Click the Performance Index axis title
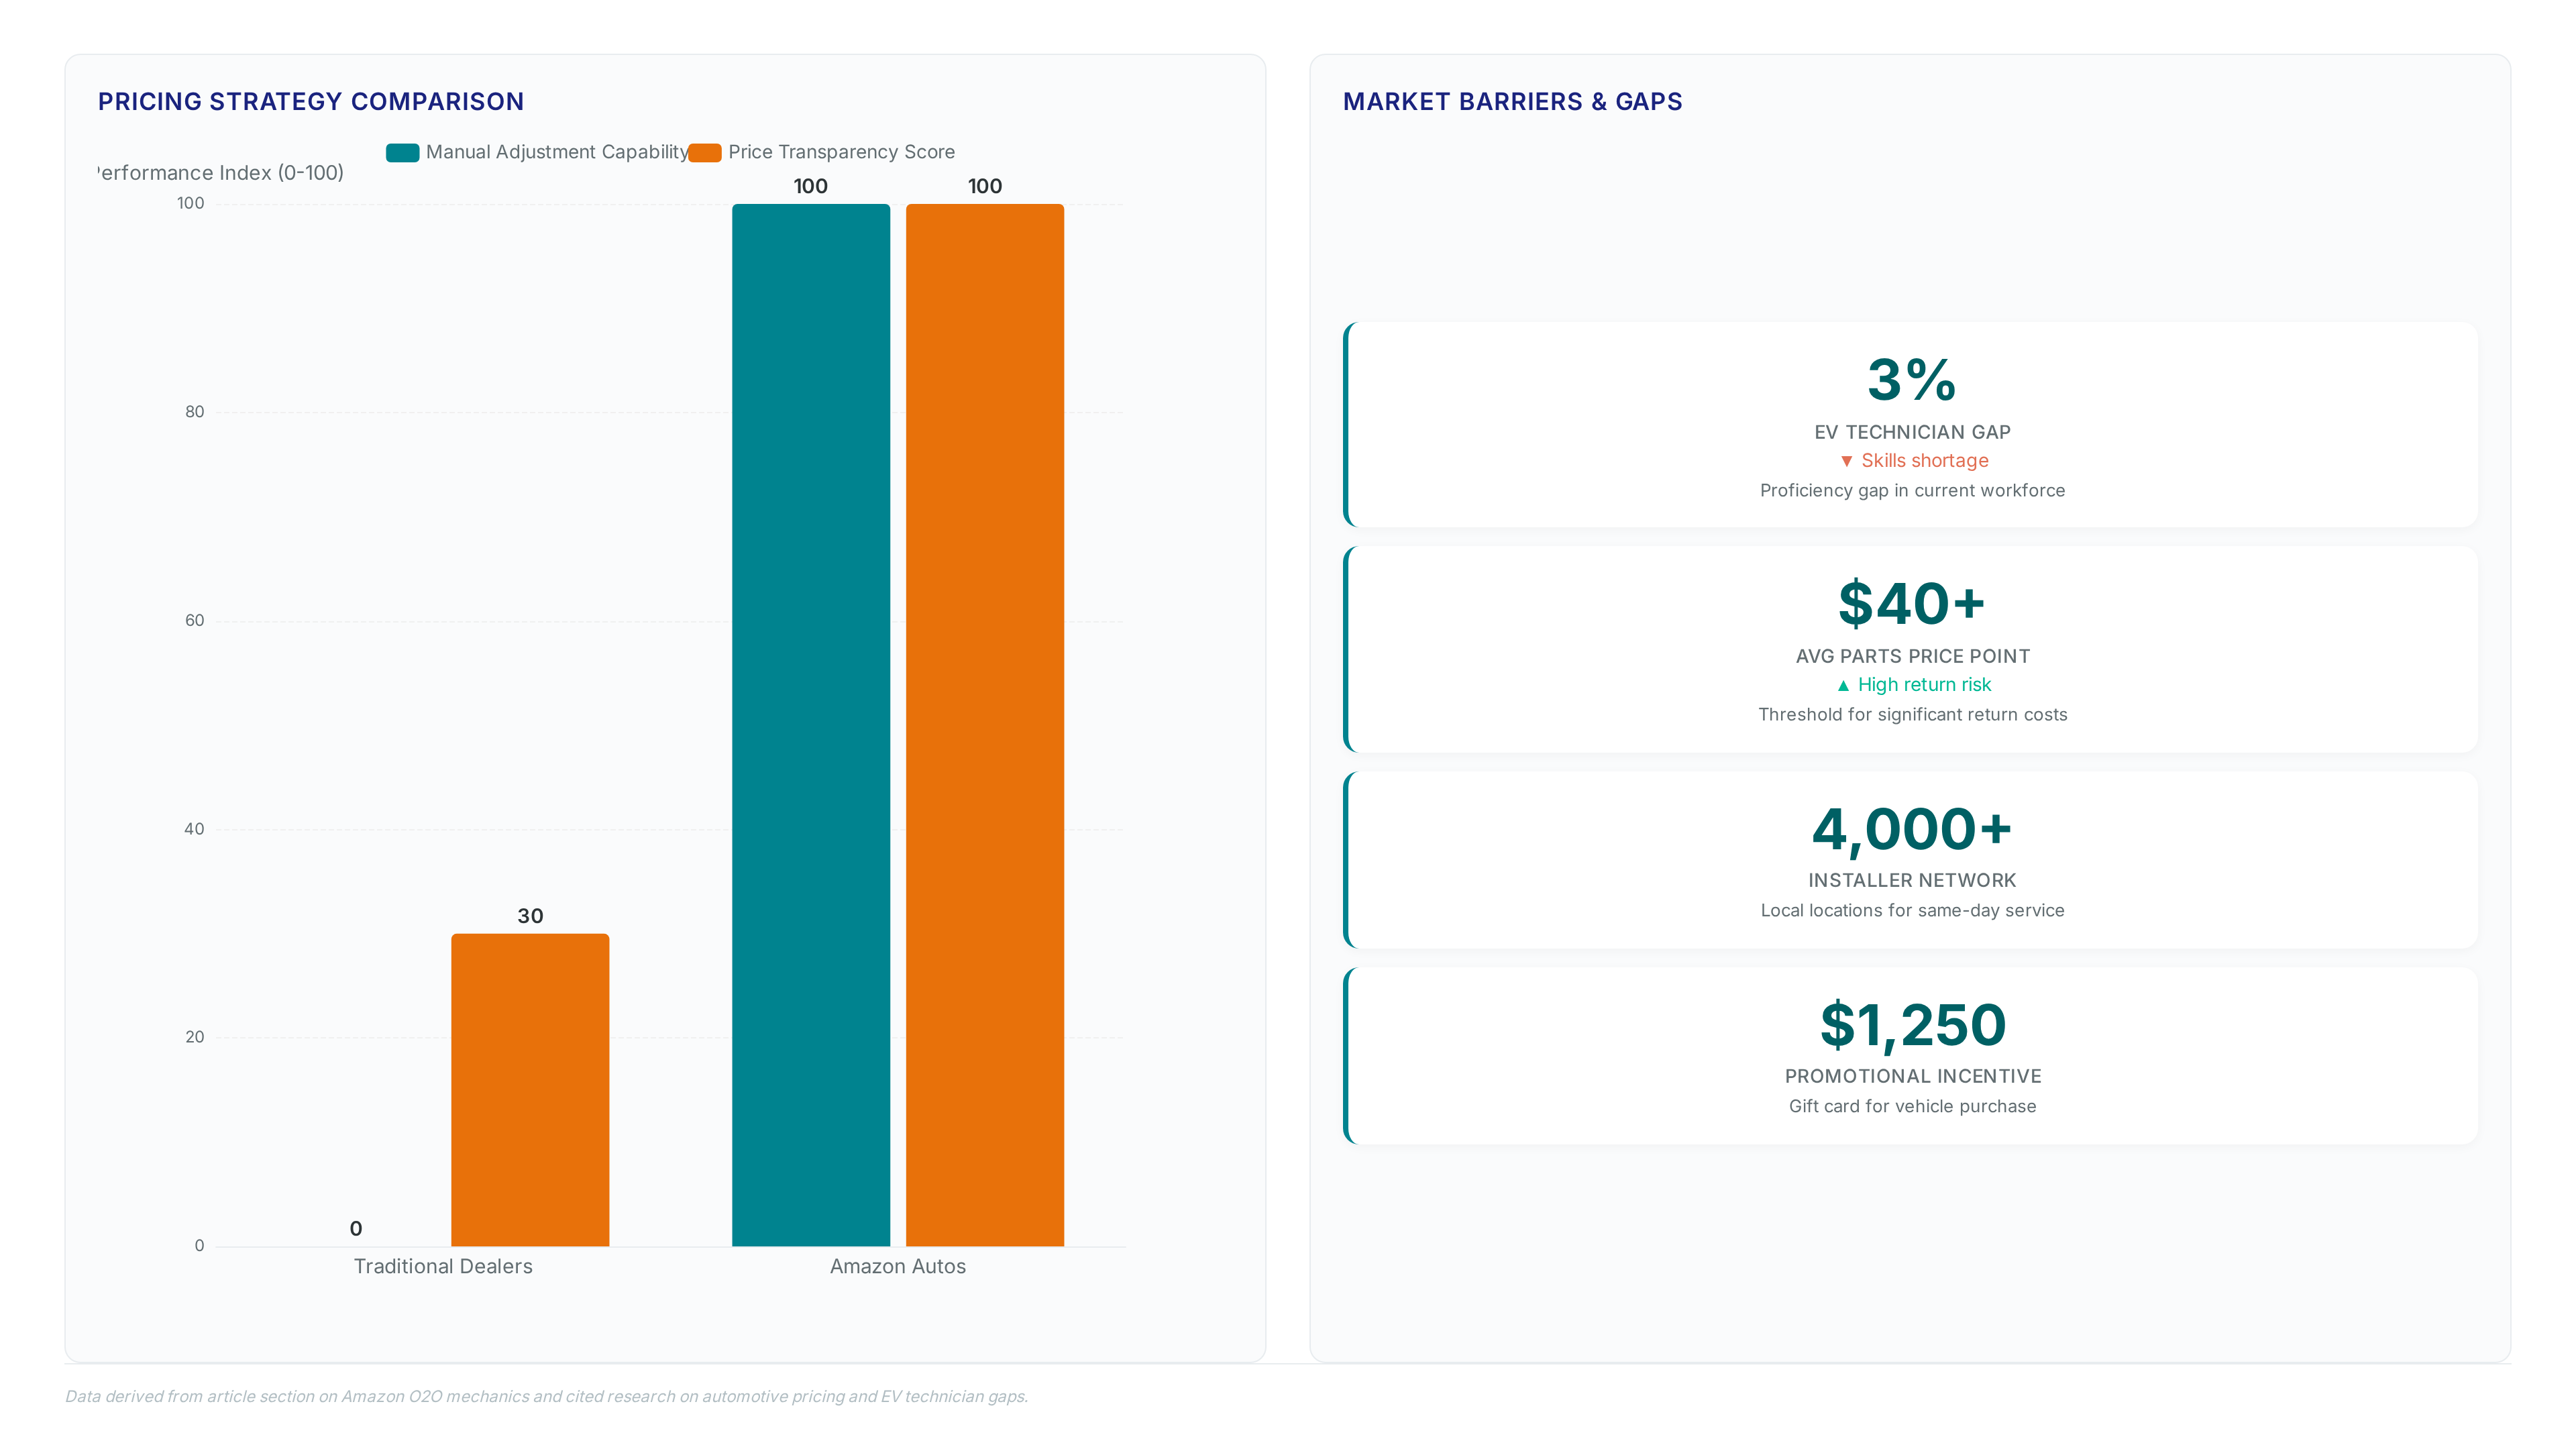 (221, 173)
